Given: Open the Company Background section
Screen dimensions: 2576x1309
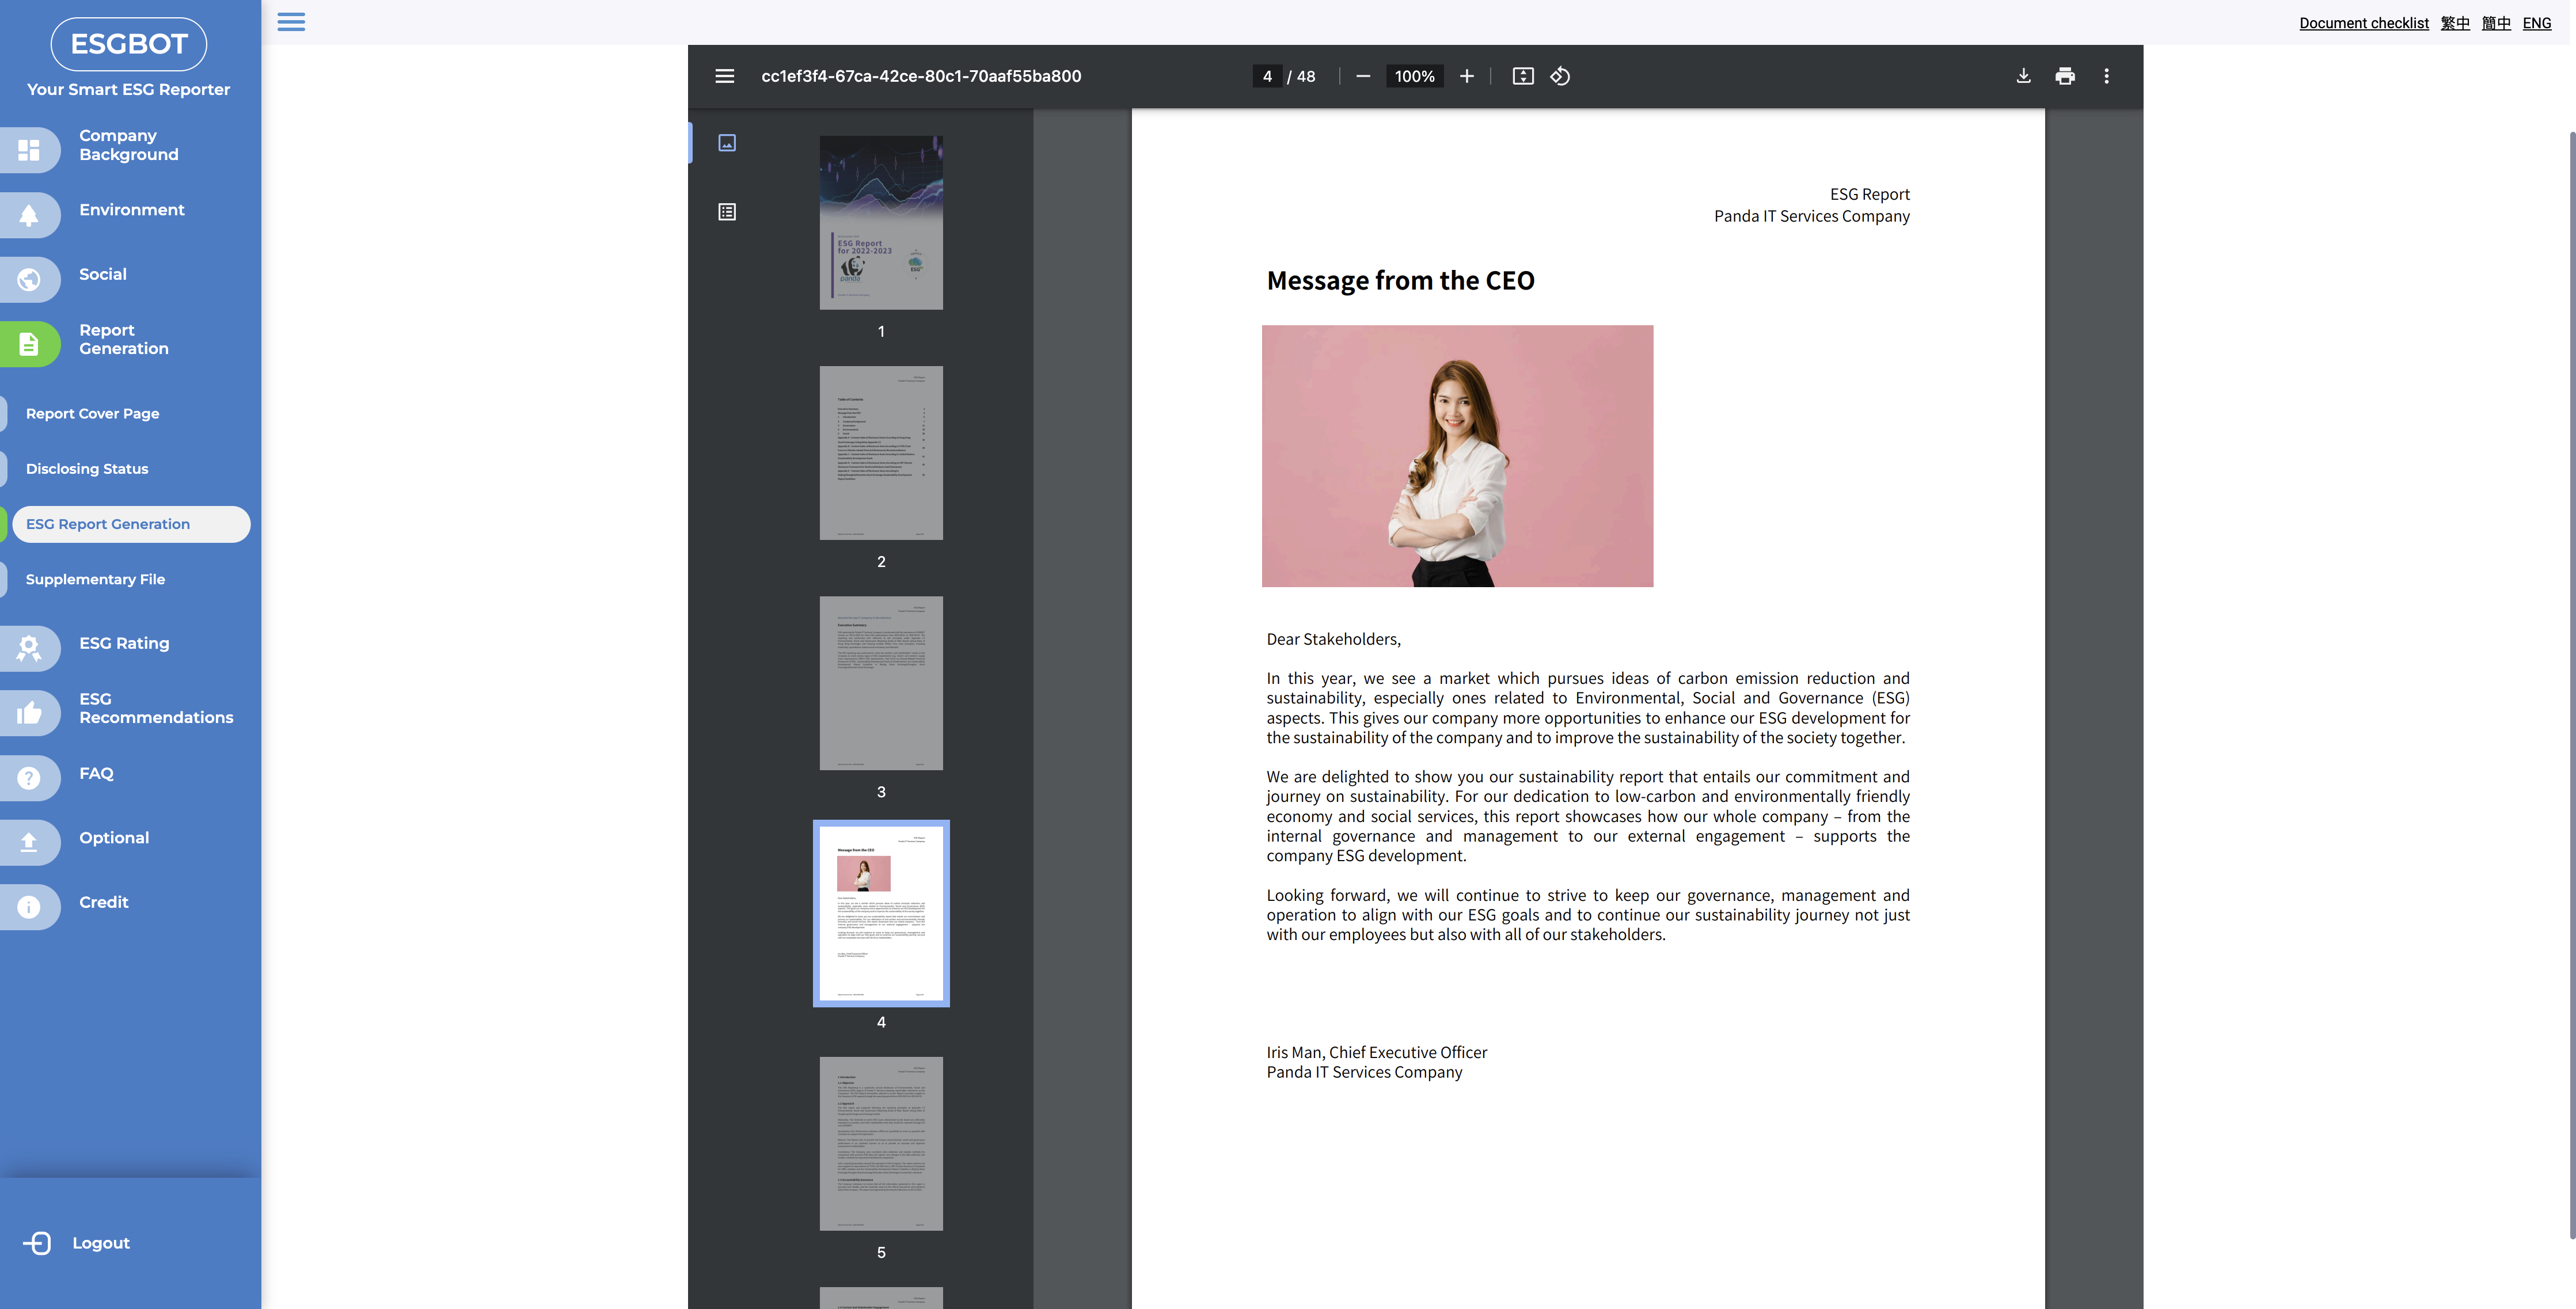Looking at the screenshot, I should point(128,145).
